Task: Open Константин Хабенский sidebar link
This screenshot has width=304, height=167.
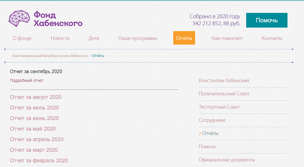Action: pos(224,80)
